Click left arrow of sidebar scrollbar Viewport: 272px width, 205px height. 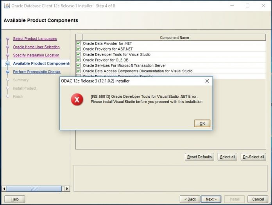[x=4, y=189]
